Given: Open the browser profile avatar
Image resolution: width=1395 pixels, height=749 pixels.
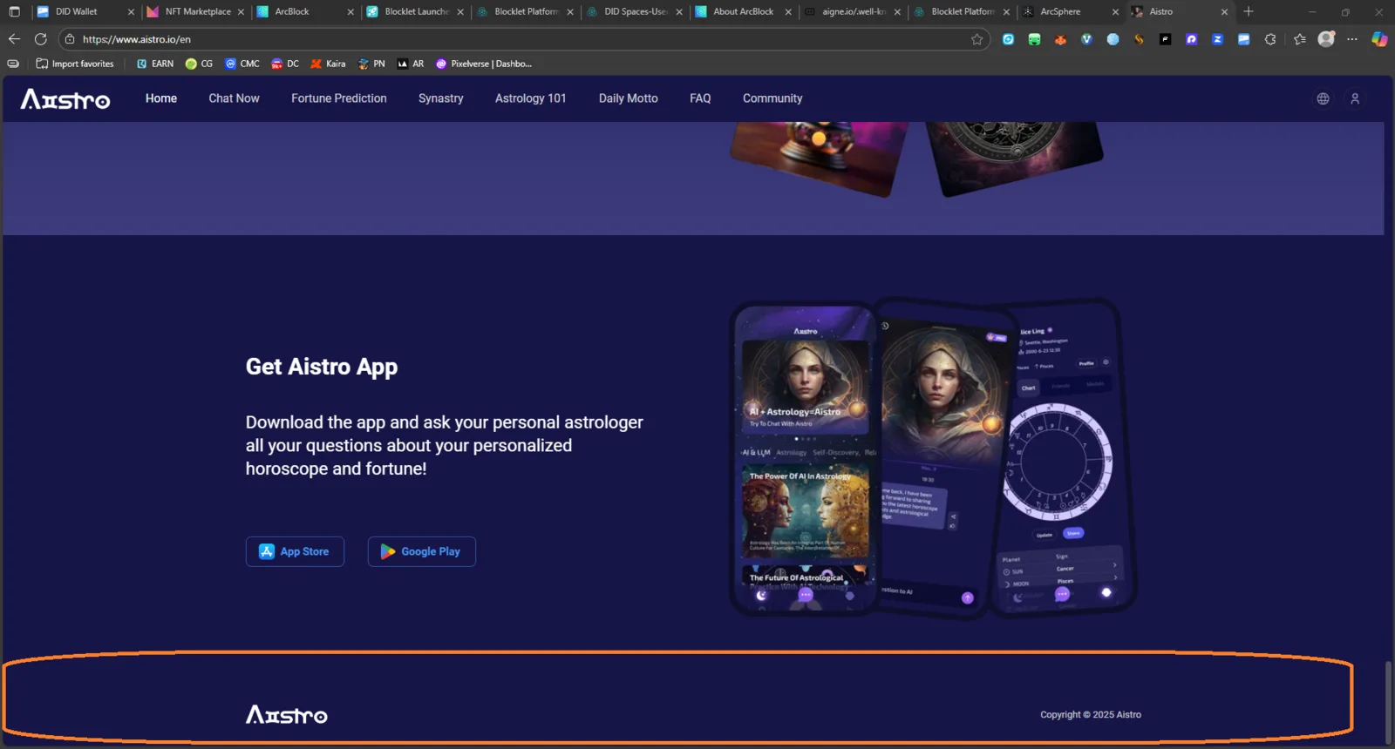Looking at the screenshot, I should click(1326, 39).
